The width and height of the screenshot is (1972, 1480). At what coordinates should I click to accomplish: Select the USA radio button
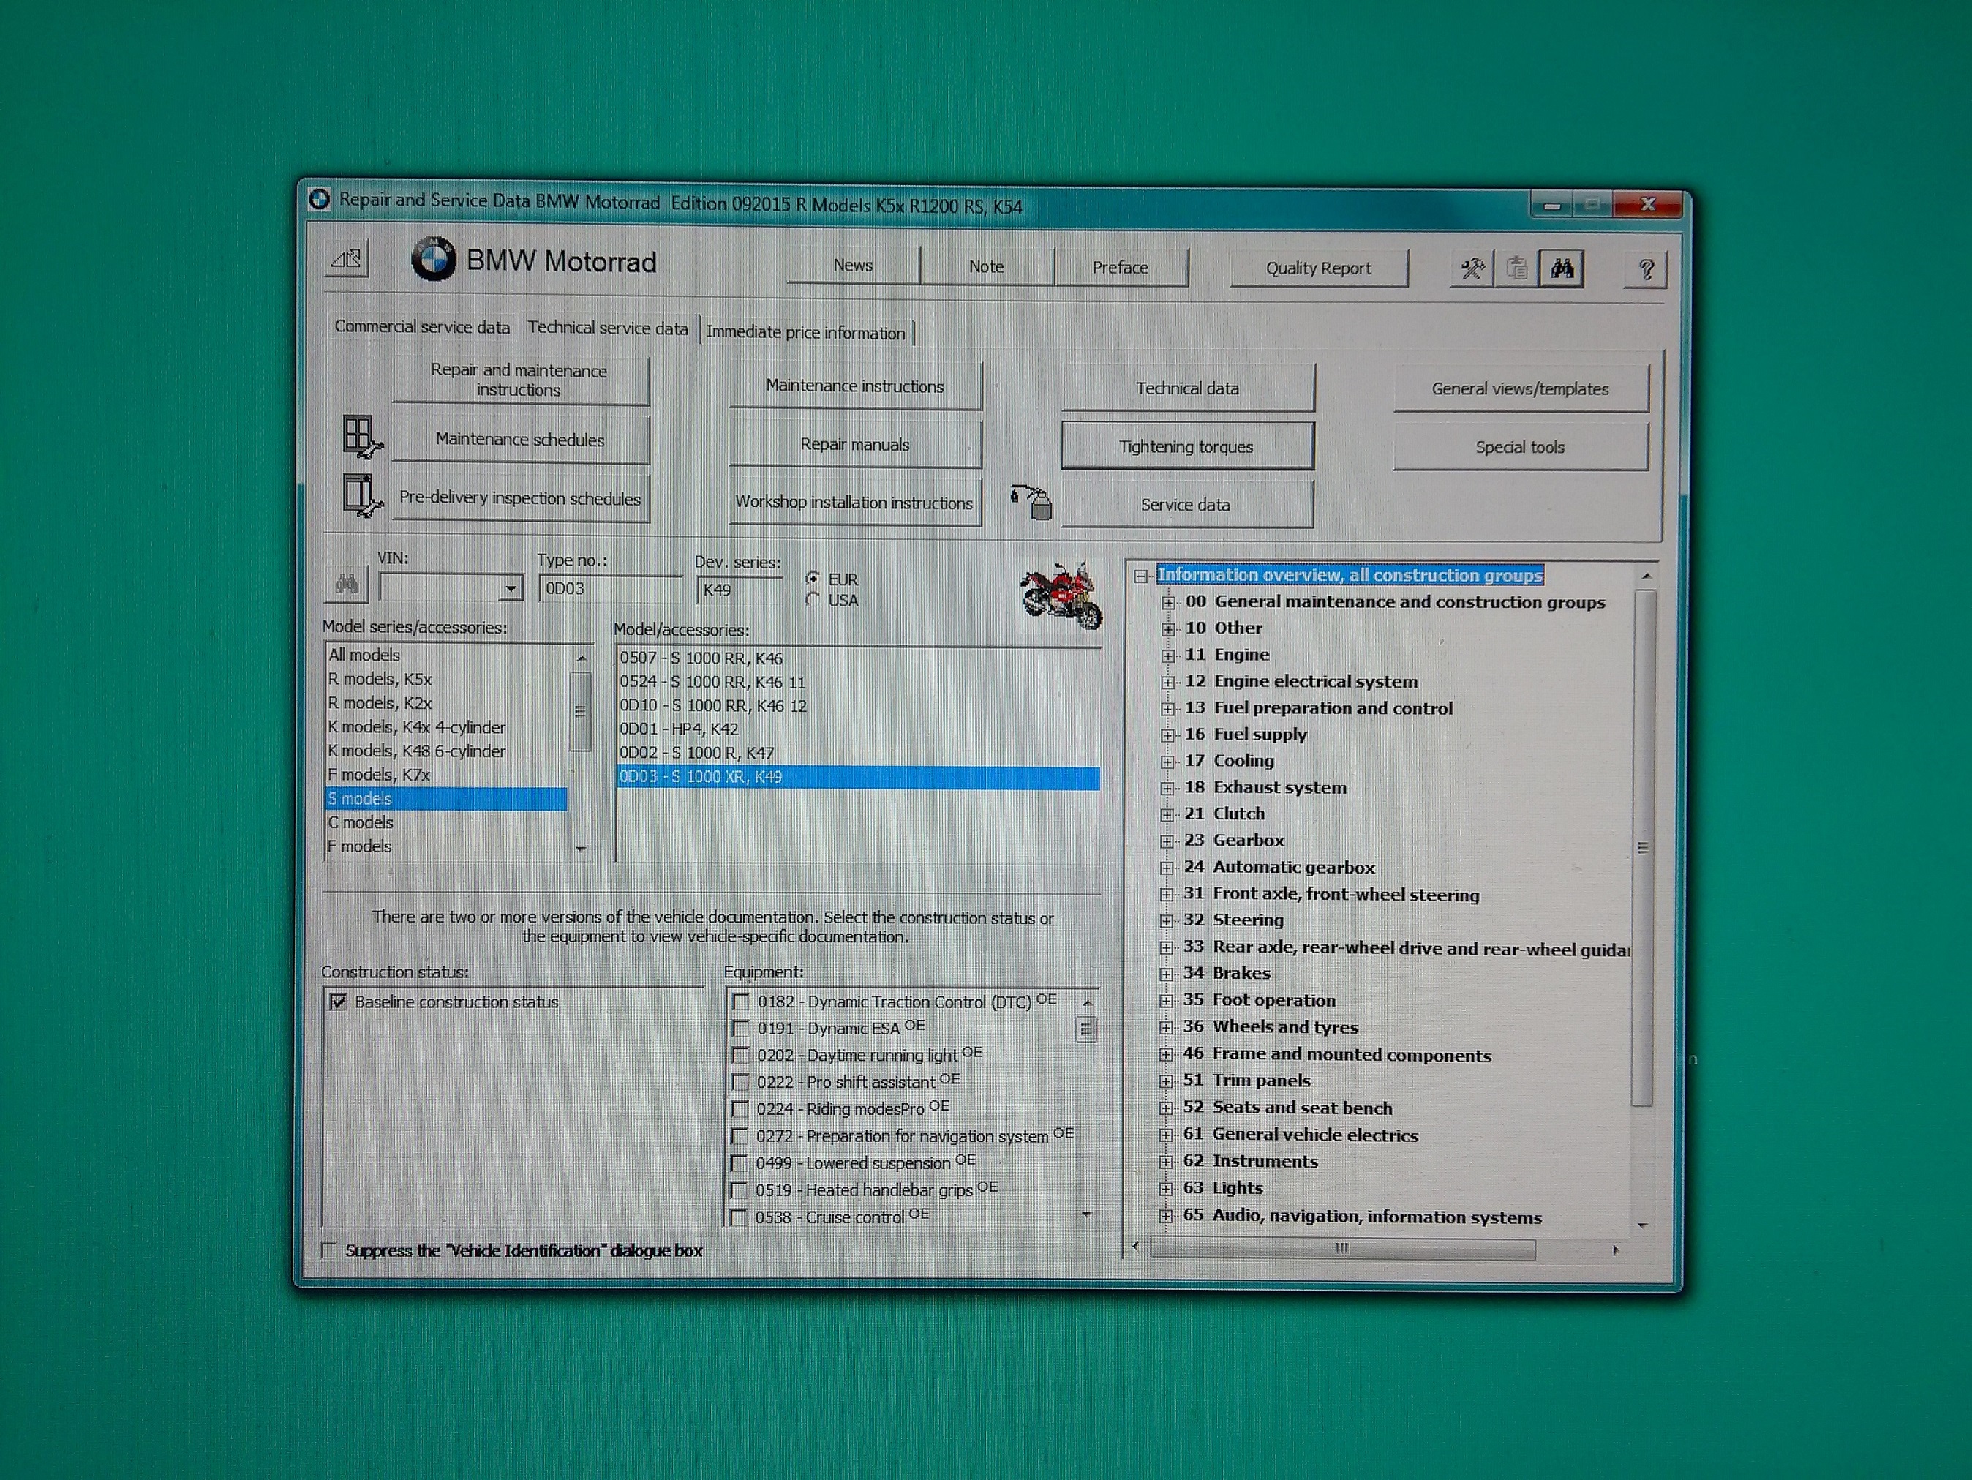click(x=812, y=600)
